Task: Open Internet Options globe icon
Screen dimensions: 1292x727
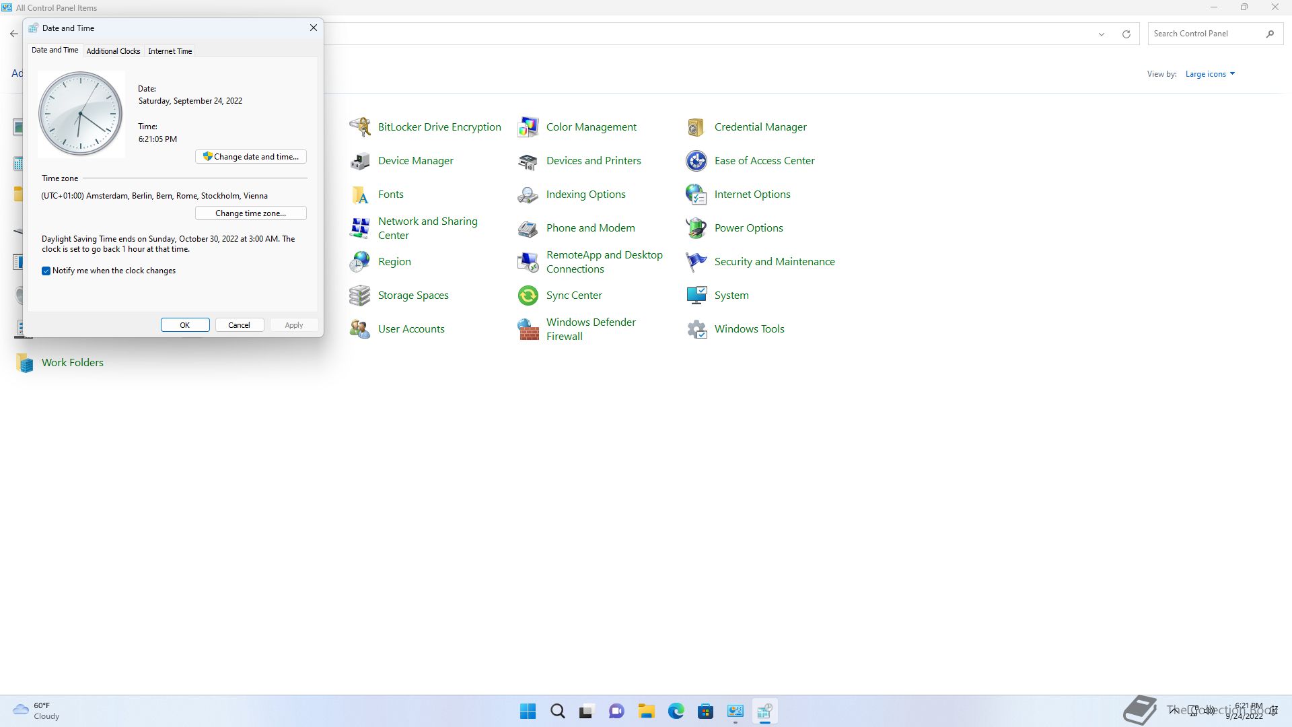Action: click(x=696, y=194)
